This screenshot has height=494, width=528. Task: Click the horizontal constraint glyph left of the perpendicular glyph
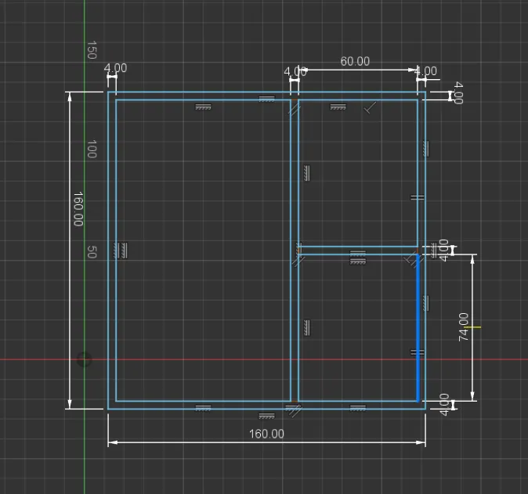(x=338, y=107)
